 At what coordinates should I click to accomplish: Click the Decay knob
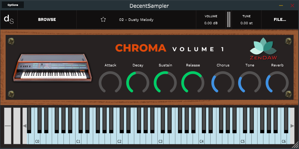pos(138,83)
